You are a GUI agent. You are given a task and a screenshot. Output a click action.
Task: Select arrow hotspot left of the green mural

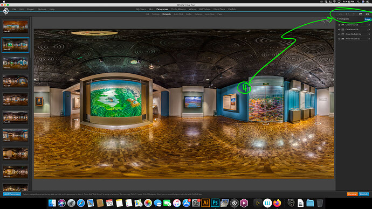pyautogui.click(x=76, y=120)
